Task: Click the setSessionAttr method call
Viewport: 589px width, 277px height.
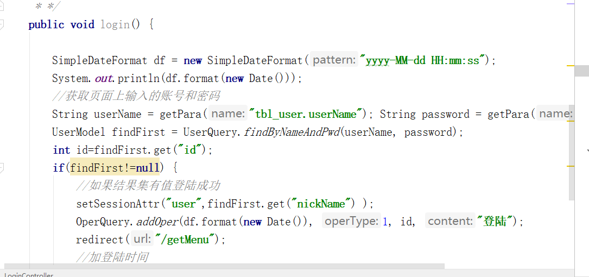Action: [118, 204]
